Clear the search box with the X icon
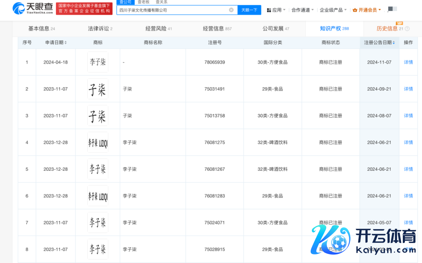422x263 pixels. [231, 10]
